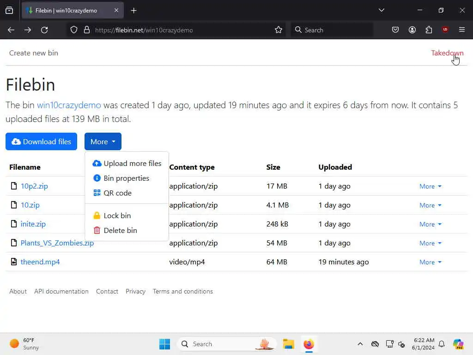Expand More dropdown for theend.mp4 row
Image resolution: width=473 pixels, height=355 pixels.
click(x=431, y=262)
